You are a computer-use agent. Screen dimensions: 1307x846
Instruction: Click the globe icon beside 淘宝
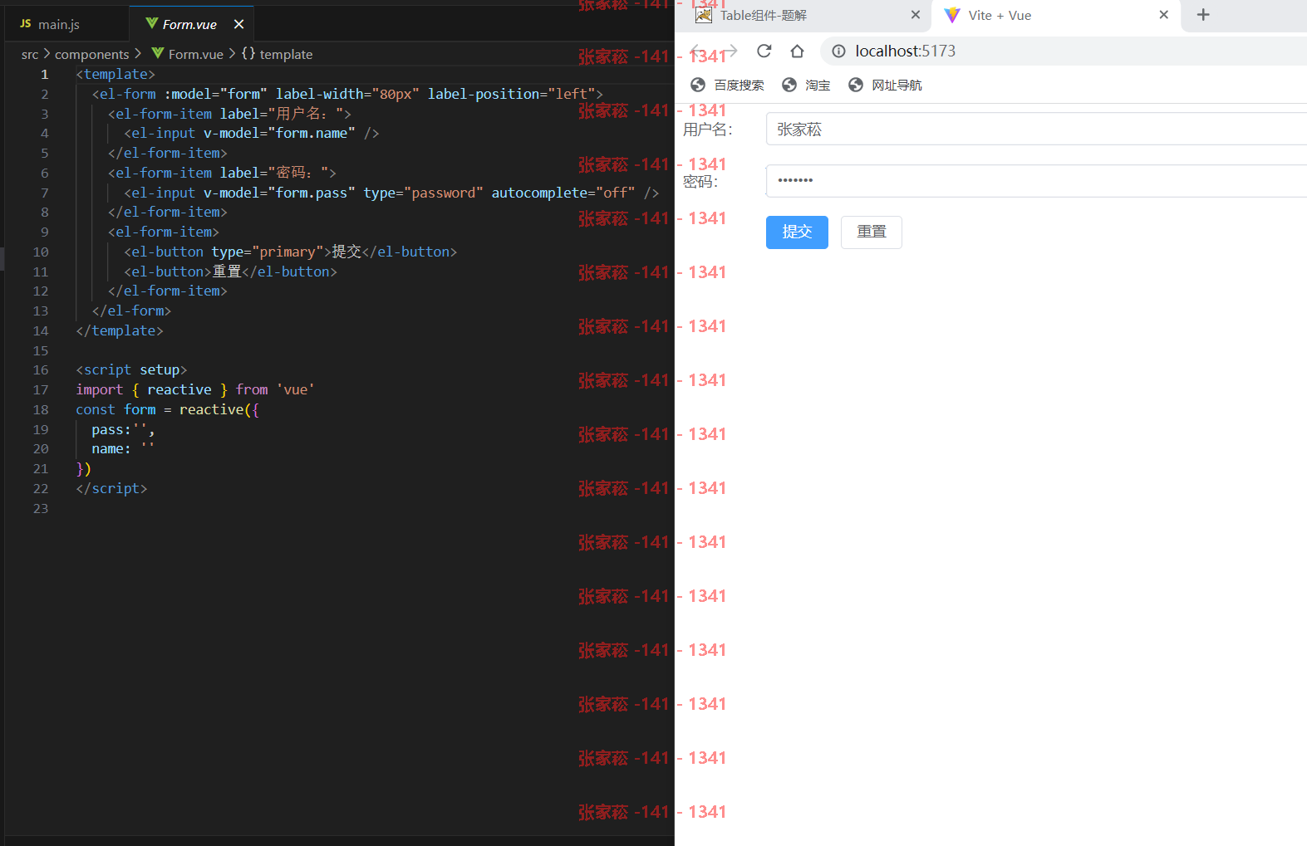[x=789, y=85]
